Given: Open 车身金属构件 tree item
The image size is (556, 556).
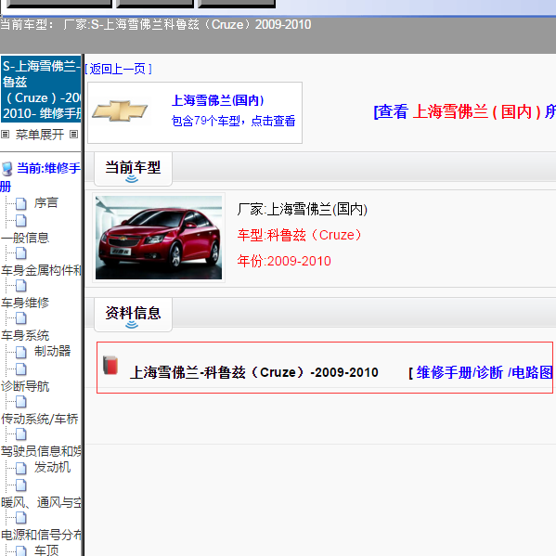Looking at the screenshot, I should 41,270.
